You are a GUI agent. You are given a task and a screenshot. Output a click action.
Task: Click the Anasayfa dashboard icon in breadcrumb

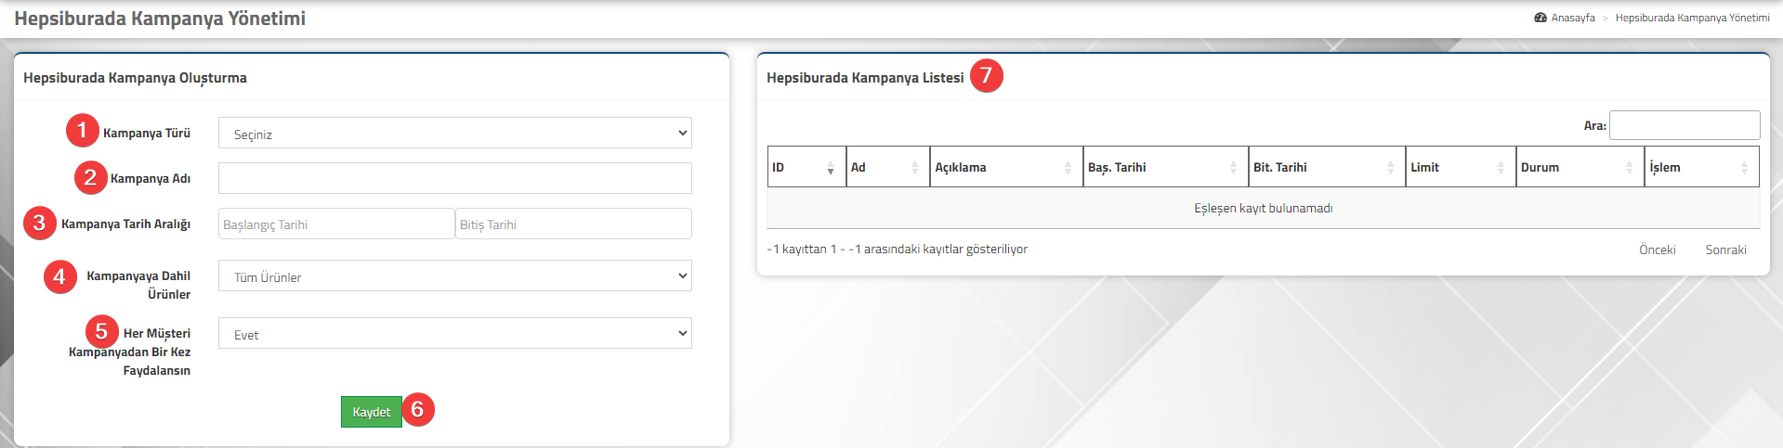click(1540, 18)
